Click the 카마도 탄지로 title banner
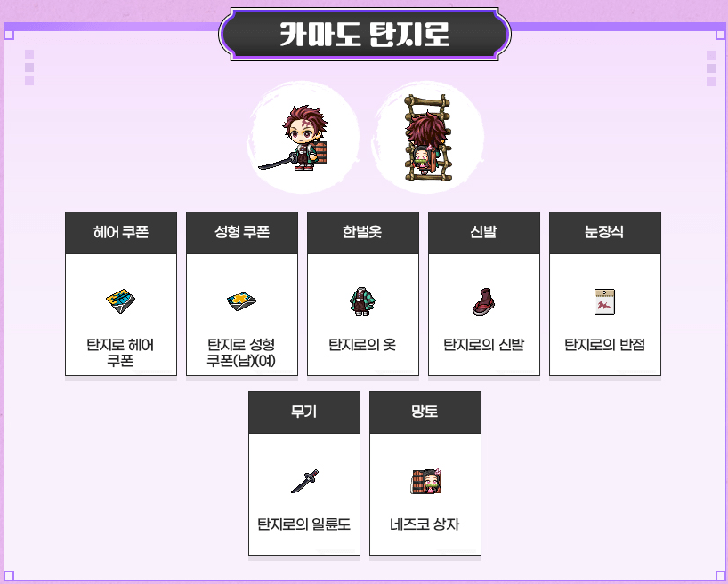Viewport: 728px width, 584px height. [365, 34]
